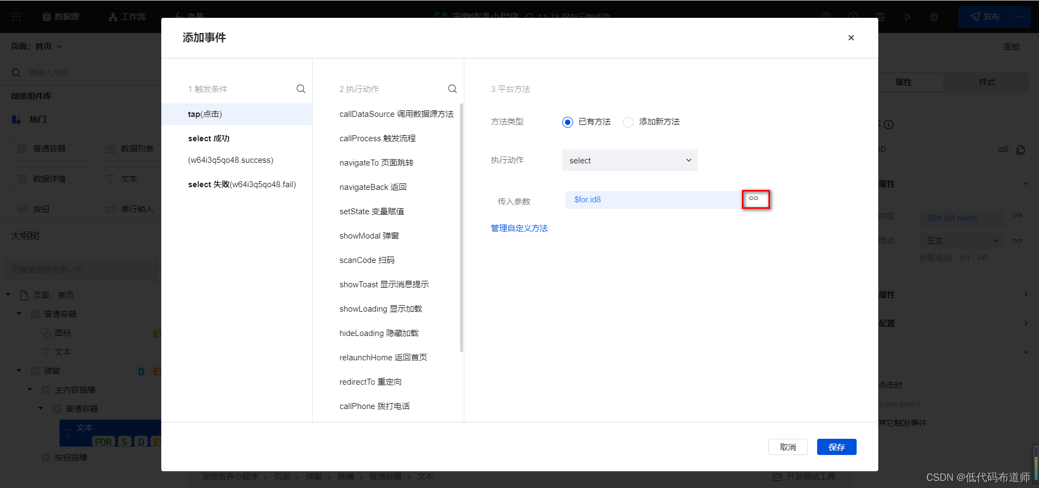The height and width of the screenshot is (488, 1039).
Task: Add a 文本 component from library
Action: click(x=130, y=179)
